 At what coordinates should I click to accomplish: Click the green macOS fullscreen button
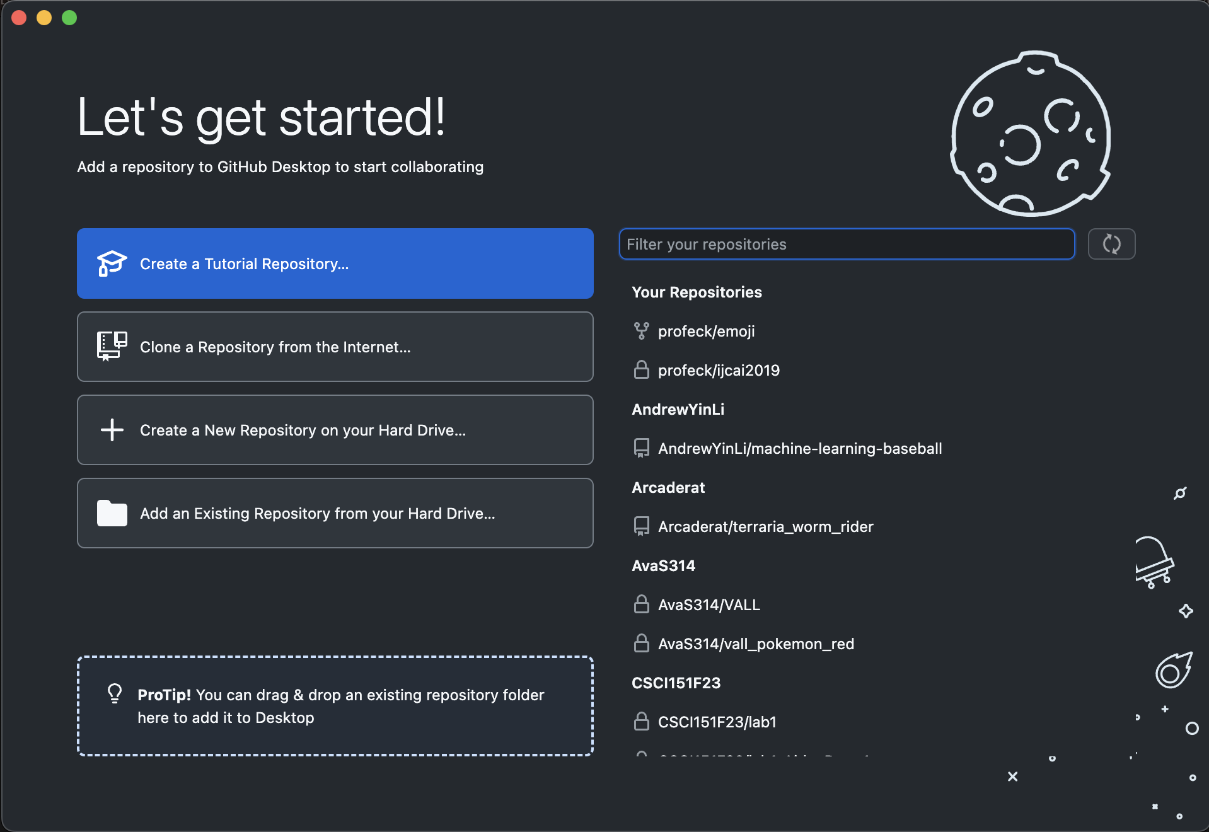point(69,18)
